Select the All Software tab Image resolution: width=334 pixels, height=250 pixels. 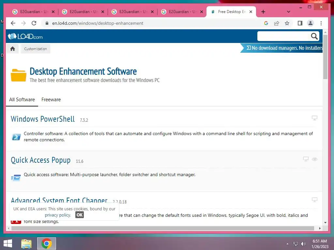tap(22, 100)
